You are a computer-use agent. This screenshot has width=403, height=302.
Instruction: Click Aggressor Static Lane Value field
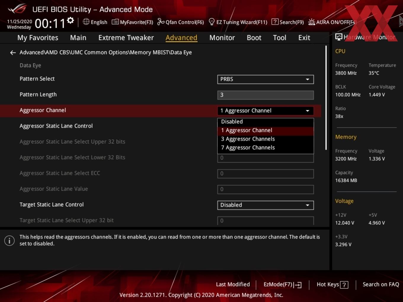point(266,189)
